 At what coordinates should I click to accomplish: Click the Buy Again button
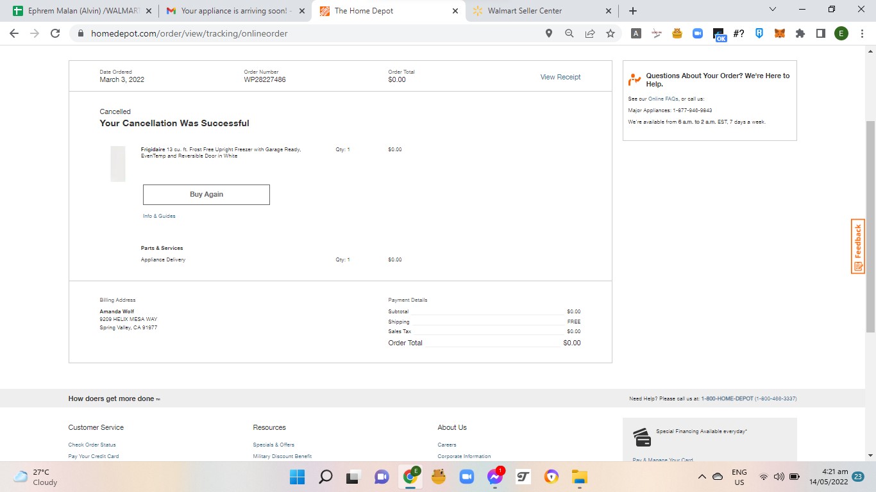coord(206,195)
